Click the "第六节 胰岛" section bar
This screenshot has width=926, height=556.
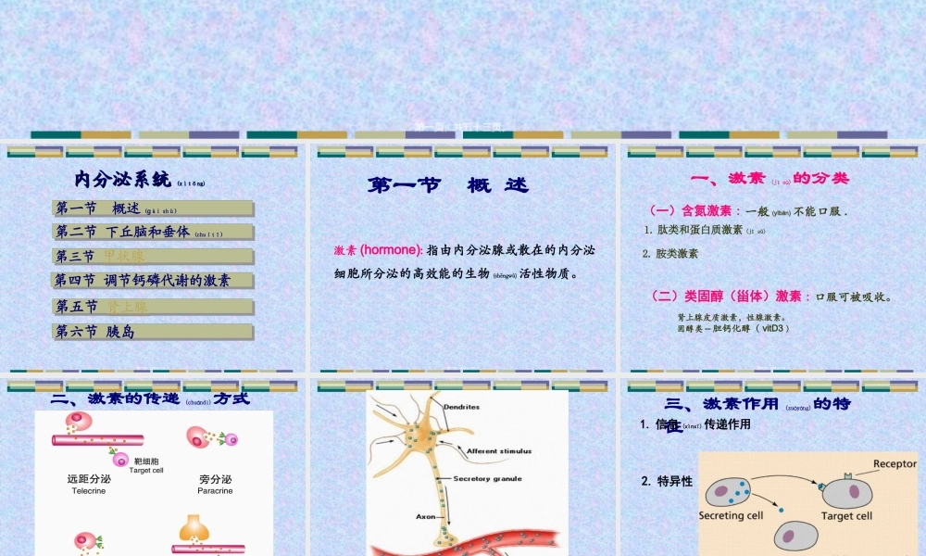152,330
